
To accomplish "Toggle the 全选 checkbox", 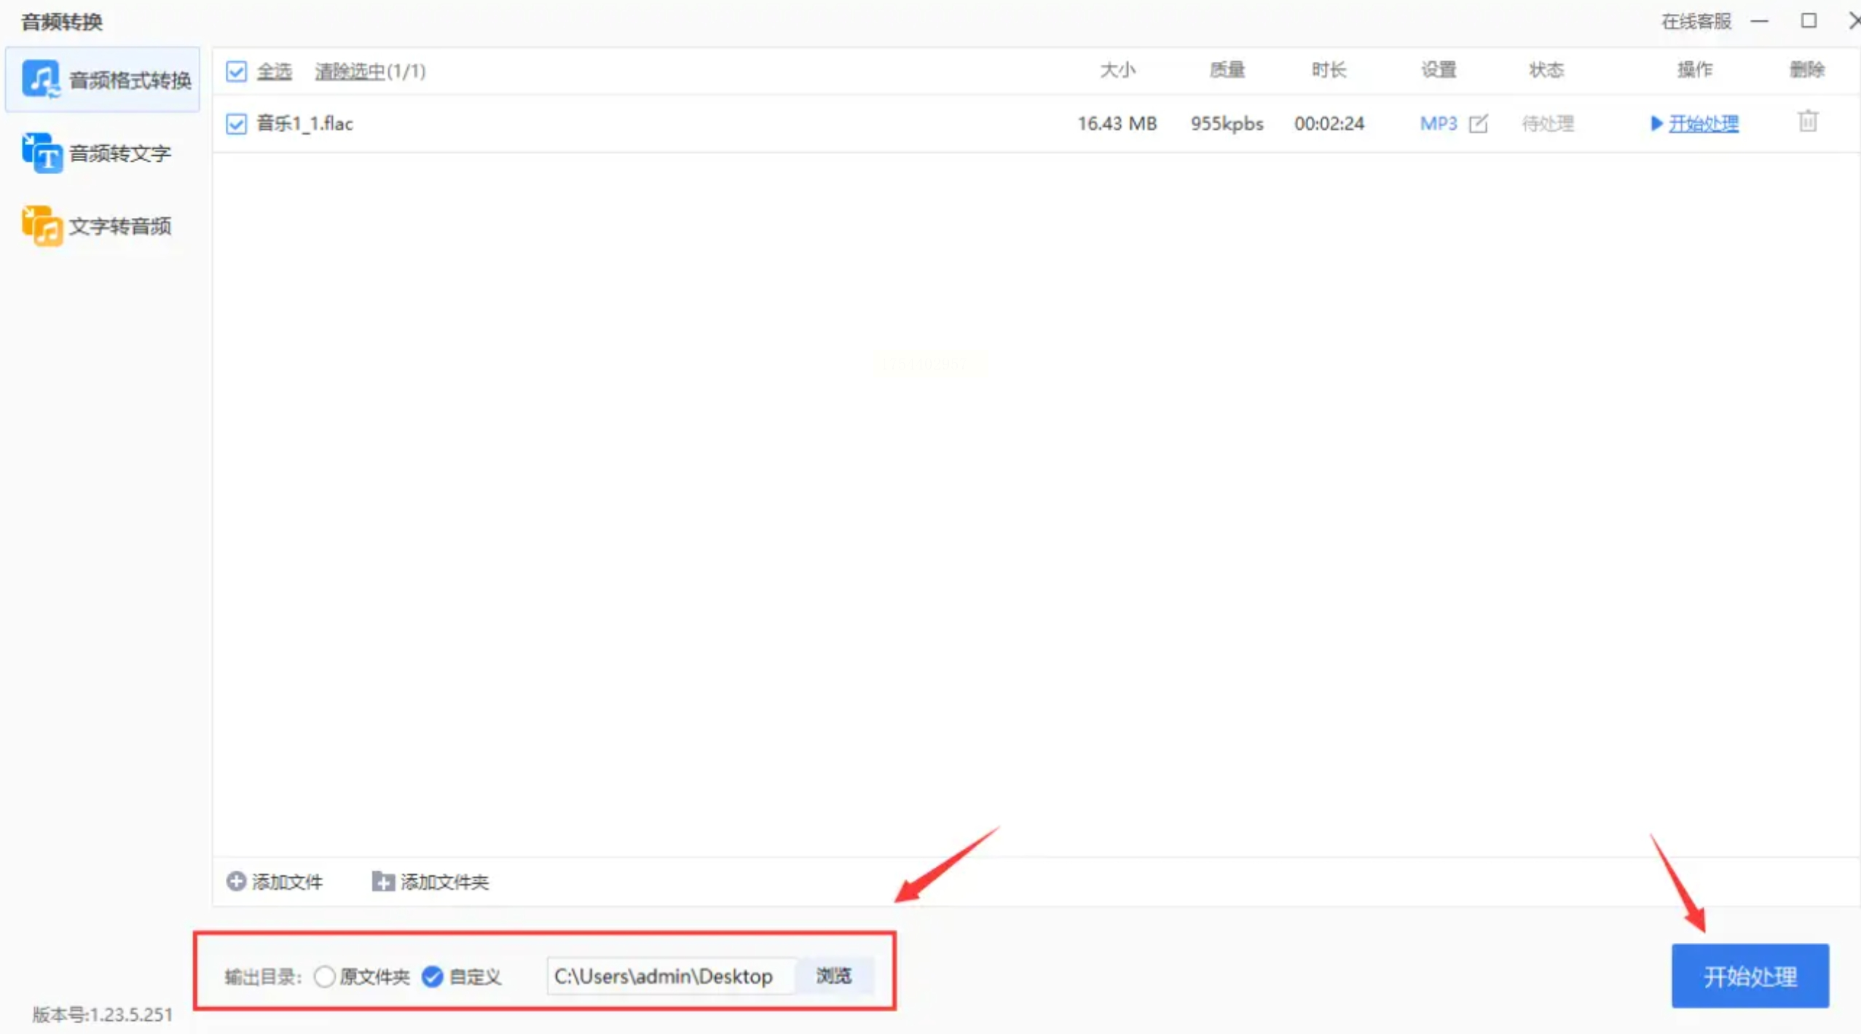I will tap(236, 71).
